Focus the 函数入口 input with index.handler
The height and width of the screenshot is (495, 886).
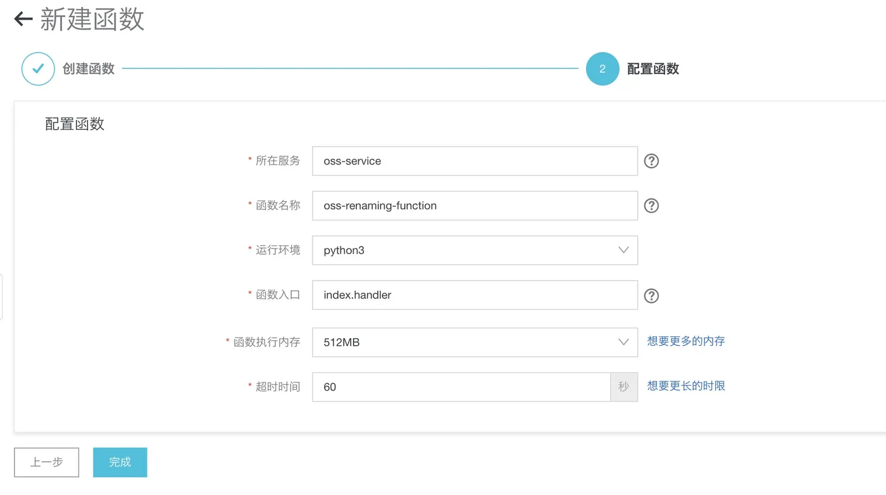pos(475,295)
